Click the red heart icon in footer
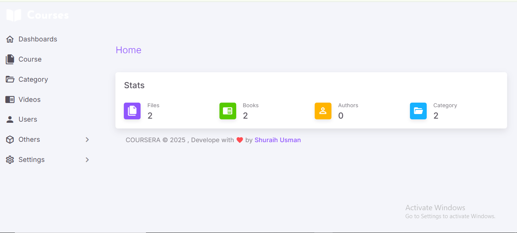Screen dimensions: 517x233 (240, 140)
